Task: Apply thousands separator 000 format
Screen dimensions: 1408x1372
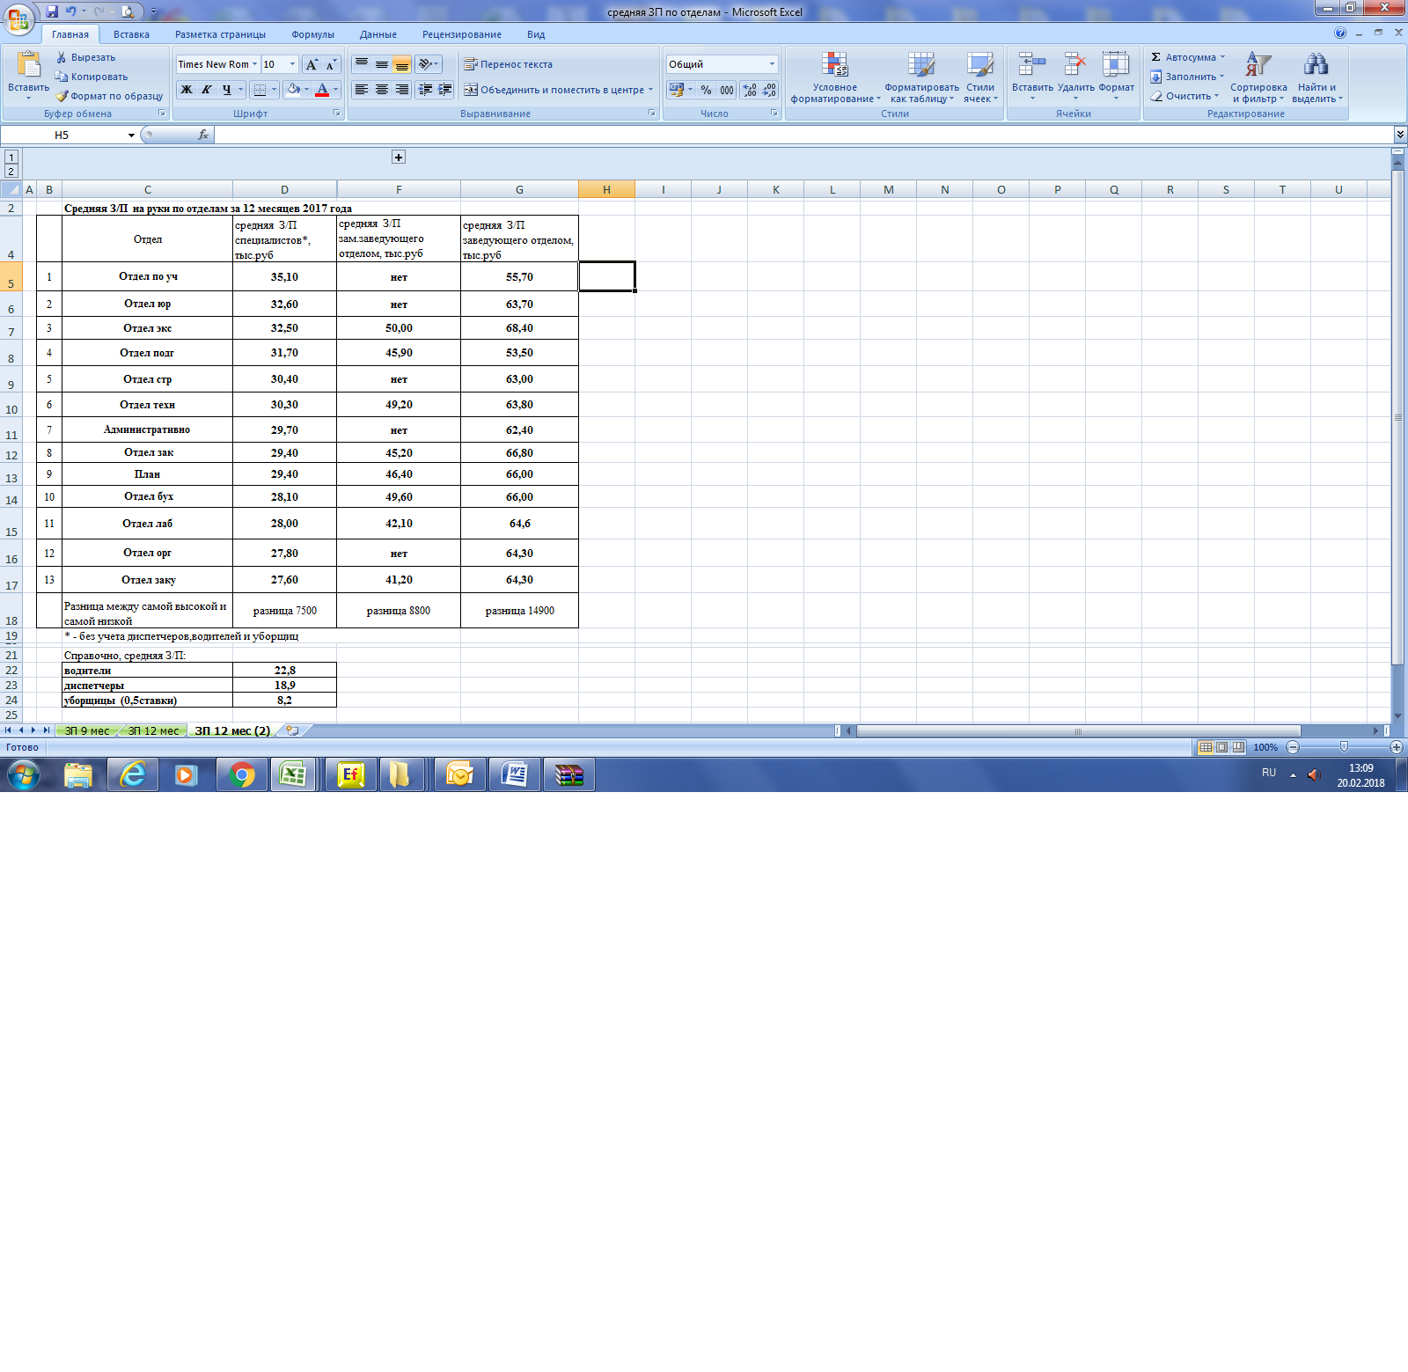Action: click(x=727, y=90)
